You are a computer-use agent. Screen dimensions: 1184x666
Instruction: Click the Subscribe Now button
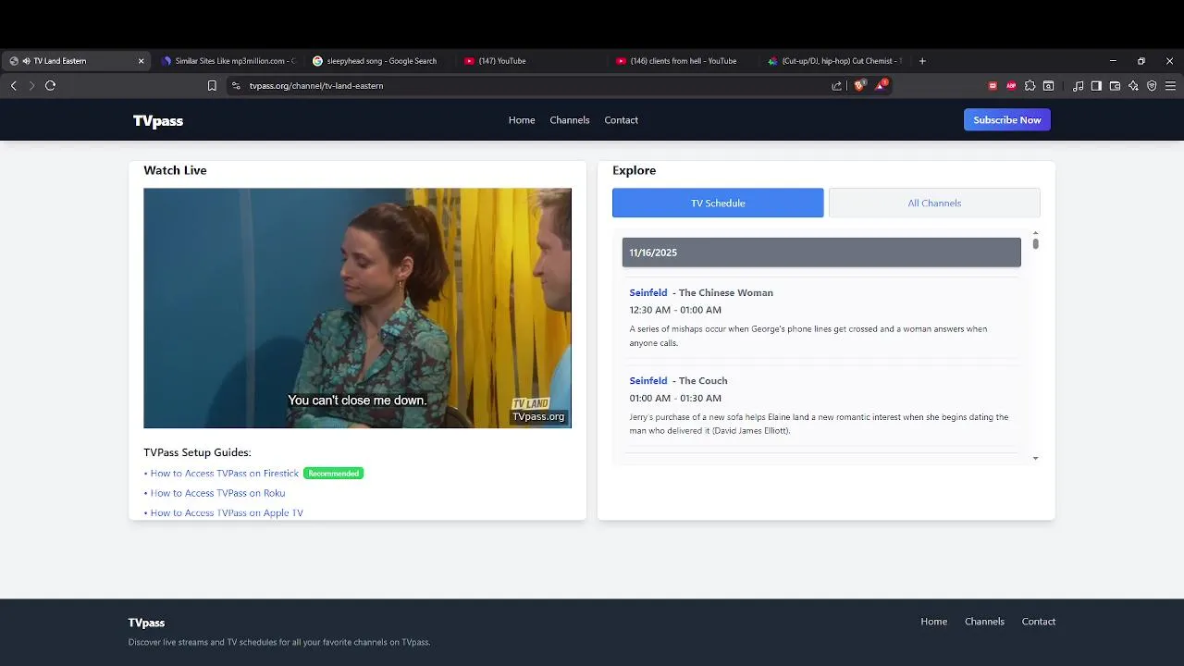coord(1007,119)
